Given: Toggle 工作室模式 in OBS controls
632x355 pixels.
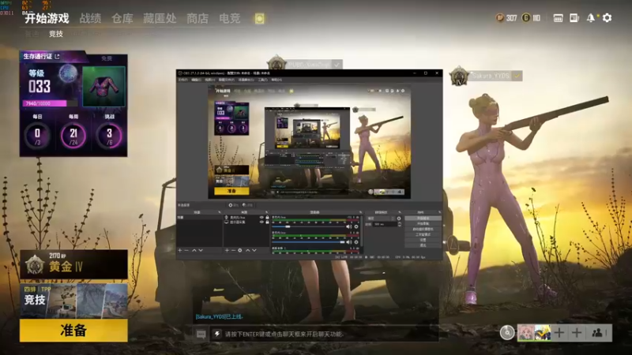Looking at the screenshot, I should tap(423, 234).
